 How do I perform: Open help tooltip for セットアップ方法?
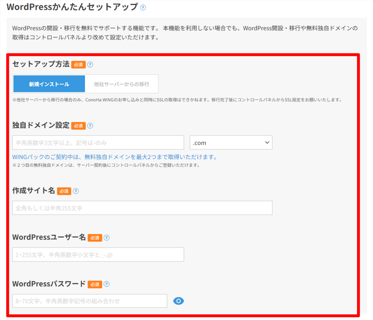coord(90,65)
